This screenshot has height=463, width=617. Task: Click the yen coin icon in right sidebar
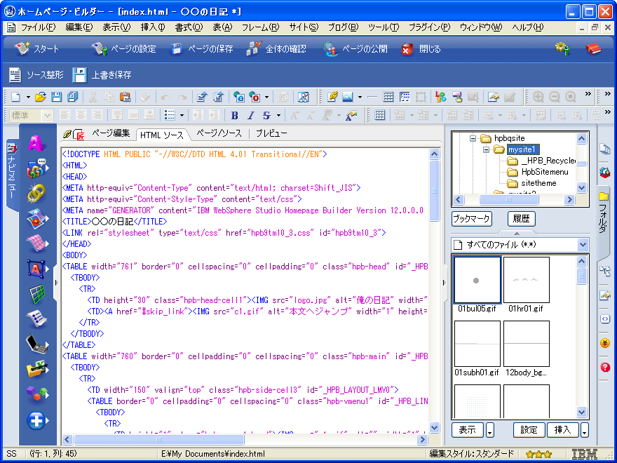click(605, 343)
